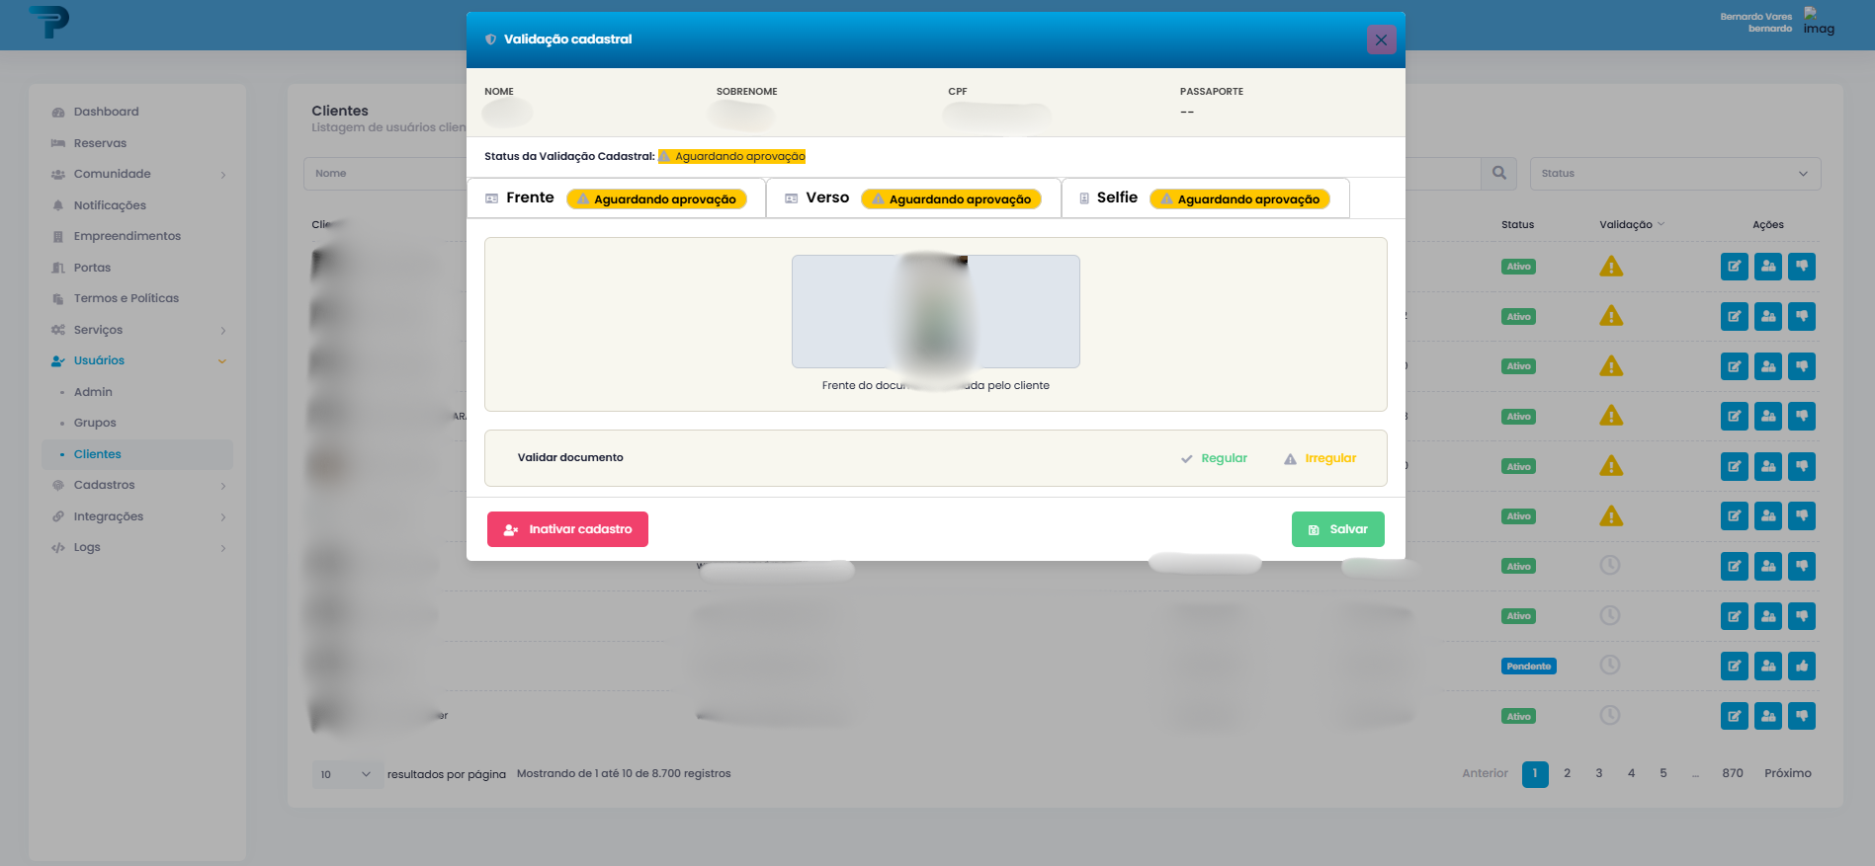This screenshot has width=1875, height=866.
Task: Expand the Cadastros sidebar menu
Action: click(137, 485)
